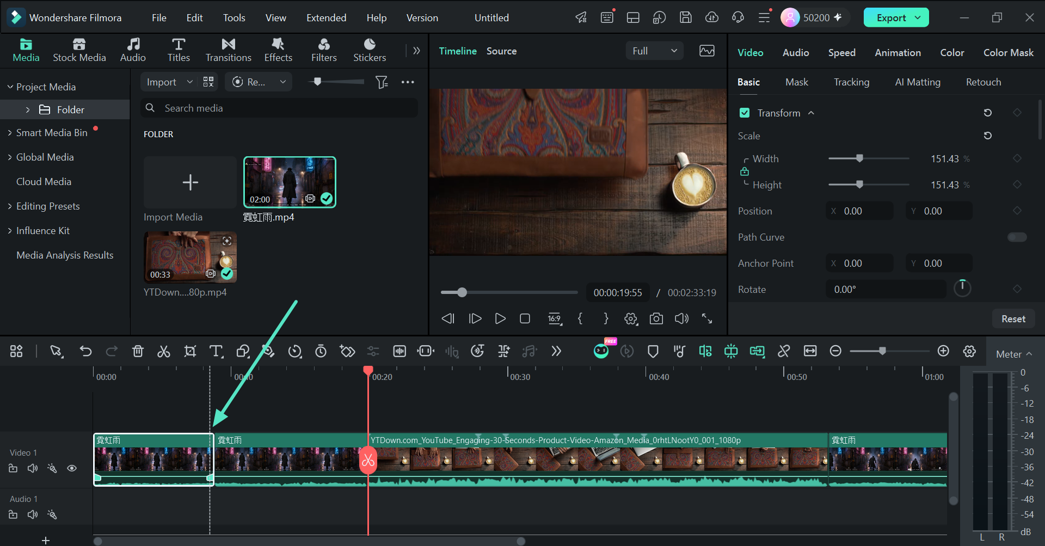Click the filter media icon
This screenshot has width=1045, height=546.
pyautogui.click(x=382, y=82)
